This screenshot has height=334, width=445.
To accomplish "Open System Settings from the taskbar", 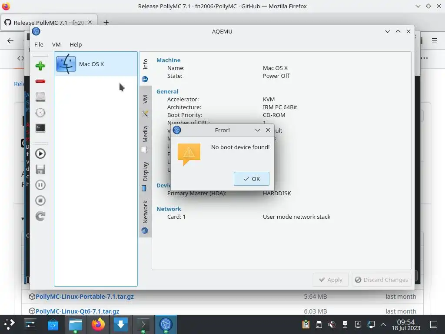I will (x=30, y=324).
